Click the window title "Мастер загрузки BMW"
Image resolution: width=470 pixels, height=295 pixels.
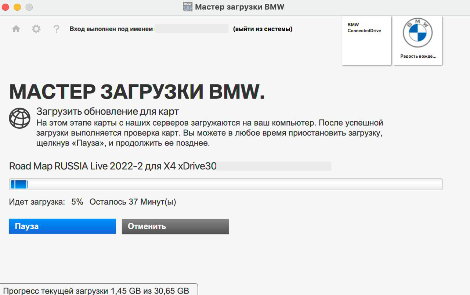coord(239,7)
